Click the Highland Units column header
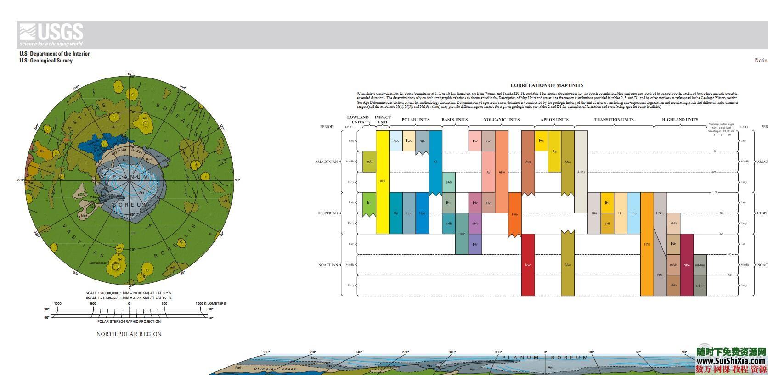Viewport: 768px width, 375px height. tap(680, 120)
